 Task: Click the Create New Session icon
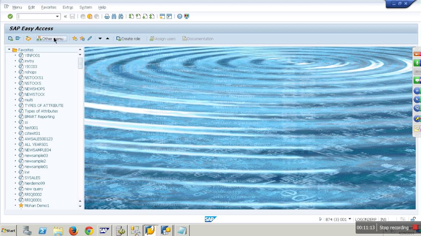click(x=162, y=16)
